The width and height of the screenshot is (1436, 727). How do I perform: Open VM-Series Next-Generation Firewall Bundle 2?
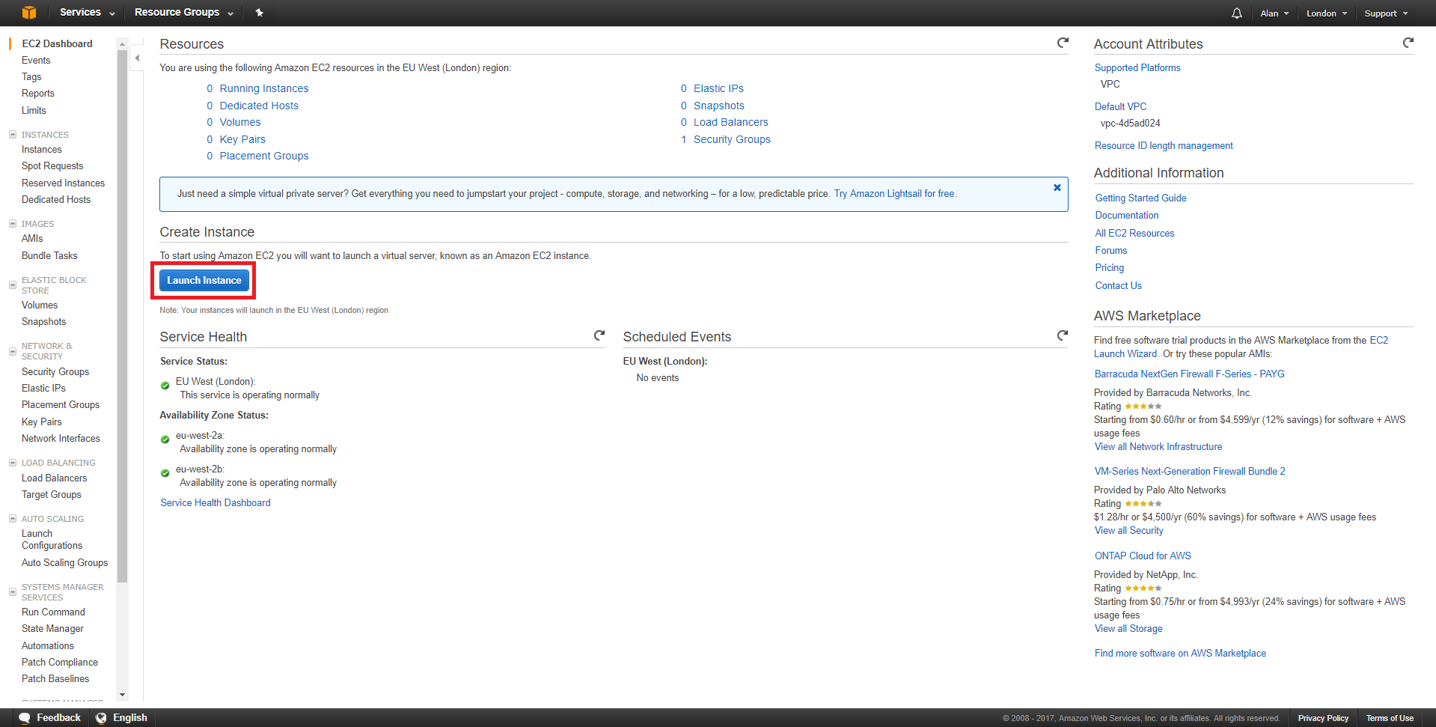coord(1190,472)
